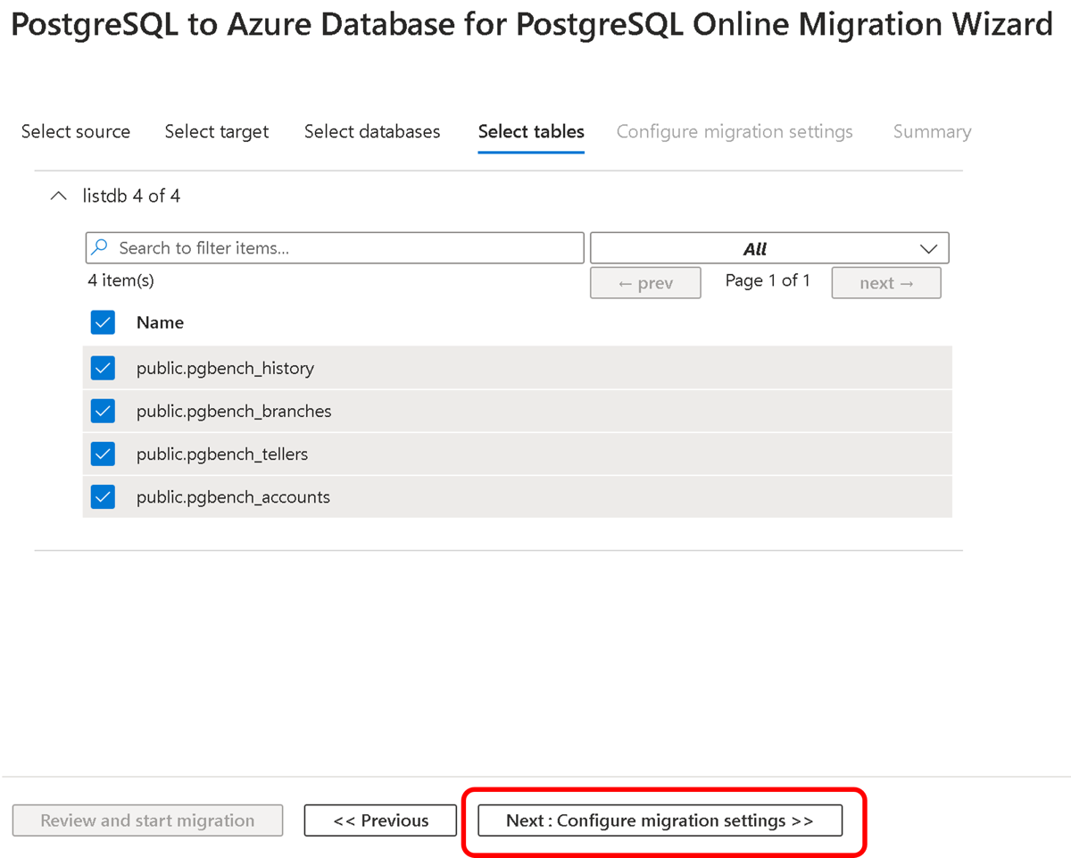Collapse the listdb section chevron

[x=59, y=196]
